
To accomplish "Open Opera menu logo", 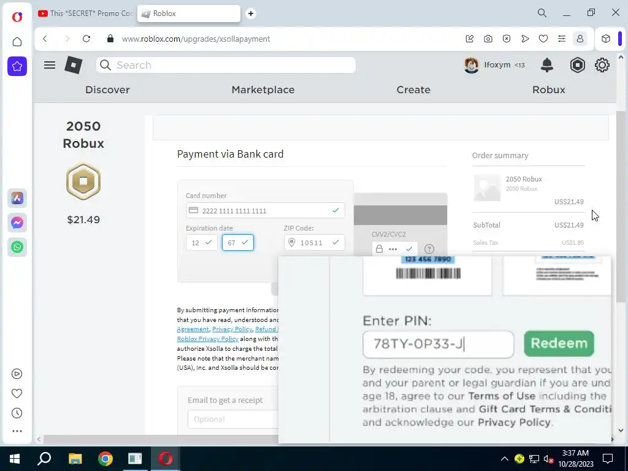I will (17, 17).
